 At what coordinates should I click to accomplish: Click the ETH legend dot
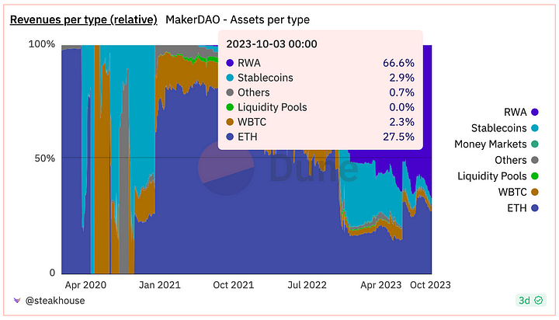click(534, 208)
